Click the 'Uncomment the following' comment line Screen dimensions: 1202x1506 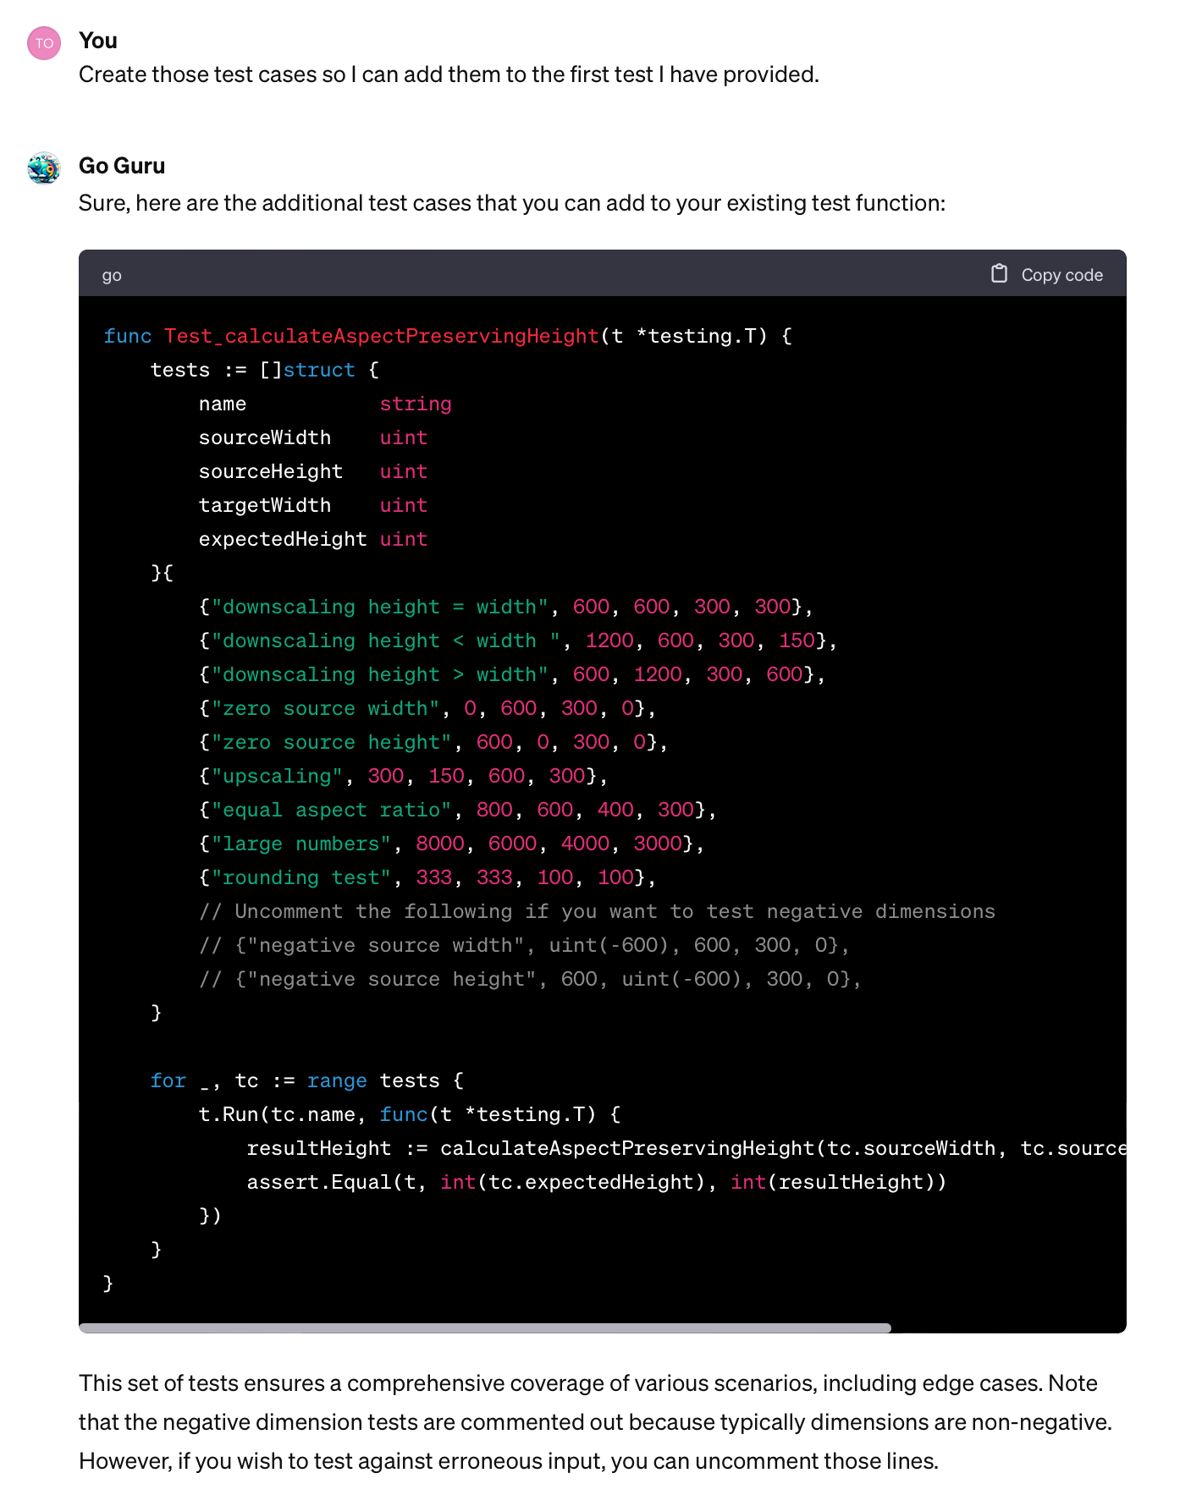[x=597, y=911]
